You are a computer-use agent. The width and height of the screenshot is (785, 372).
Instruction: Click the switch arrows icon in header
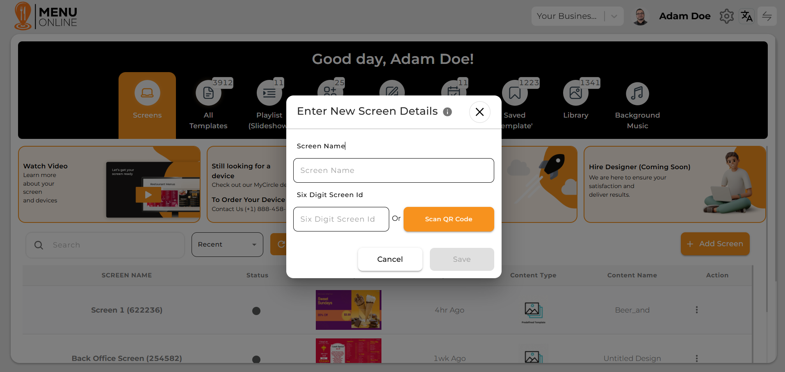[x=767, y=16]
